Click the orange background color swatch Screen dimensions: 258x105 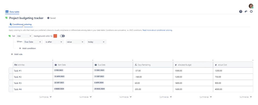coord(55,36)
